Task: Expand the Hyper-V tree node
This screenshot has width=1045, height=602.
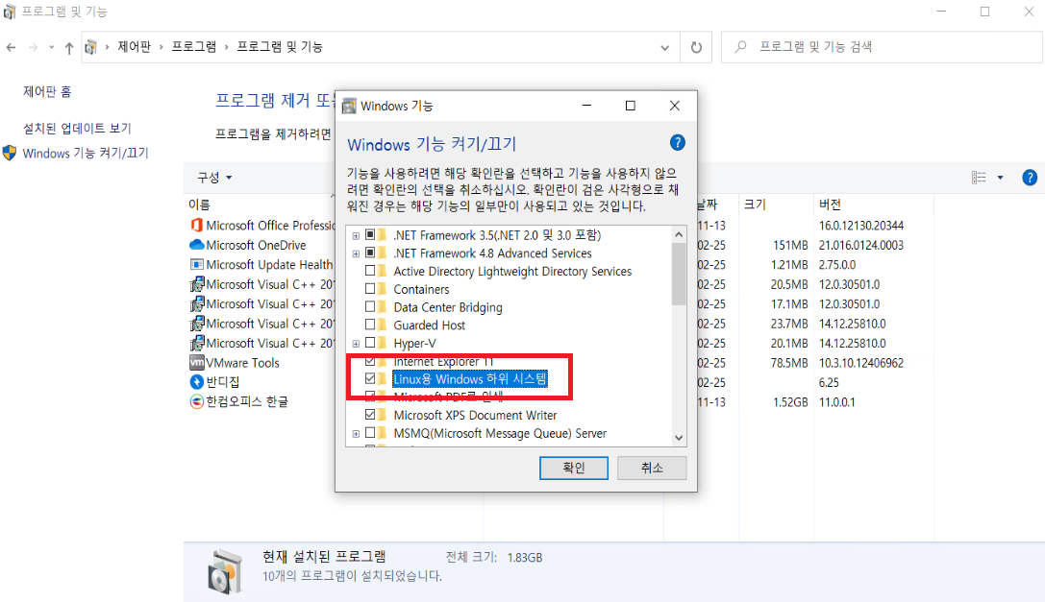Action: click(356, 344)
